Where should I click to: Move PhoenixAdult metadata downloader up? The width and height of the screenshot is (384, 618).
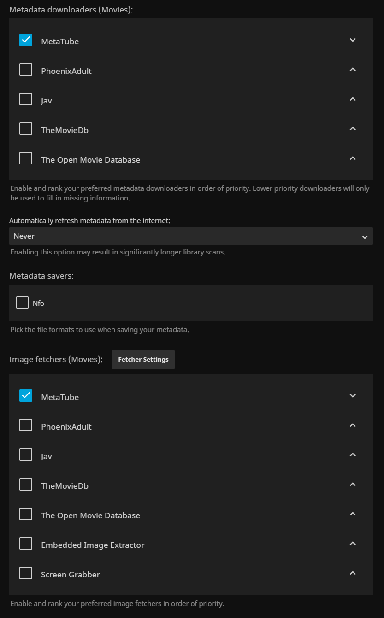353,70
